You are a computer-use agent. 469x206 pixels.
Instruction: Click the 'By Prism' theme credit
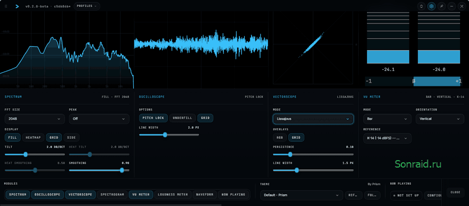[374, 185]
